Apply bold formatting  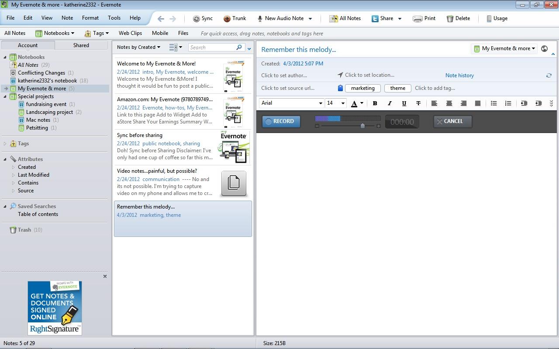click(375, 103)
